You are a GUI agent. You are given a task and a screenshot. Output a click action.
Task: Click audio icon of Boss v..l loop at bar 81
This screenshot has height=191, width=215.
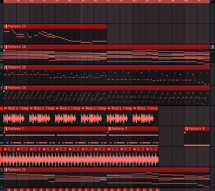(83, 108)
